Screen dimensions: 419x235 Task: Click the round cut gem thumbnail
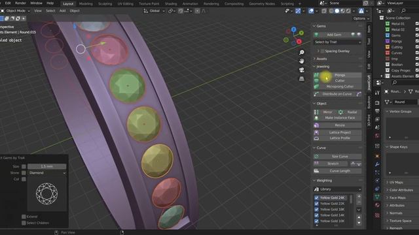(46, 194)
